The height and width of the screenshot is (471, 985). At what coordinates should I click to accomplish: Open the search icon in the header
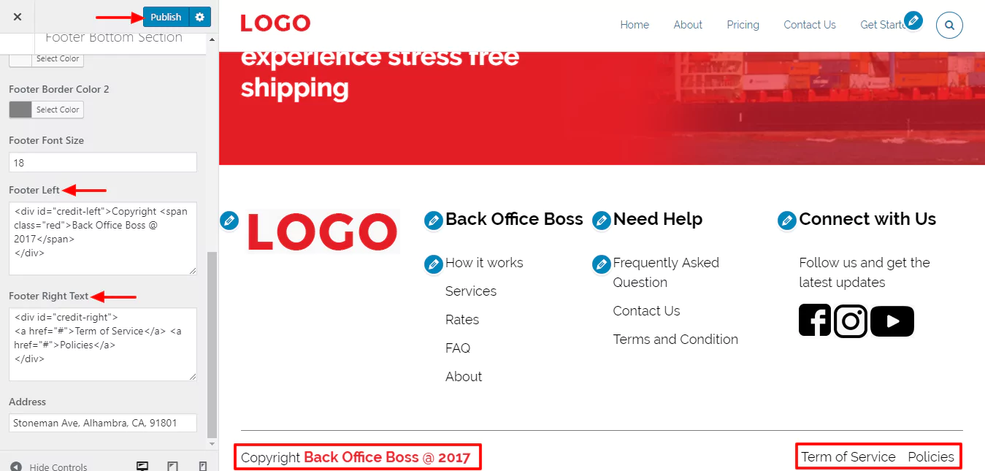click(949, 25)
